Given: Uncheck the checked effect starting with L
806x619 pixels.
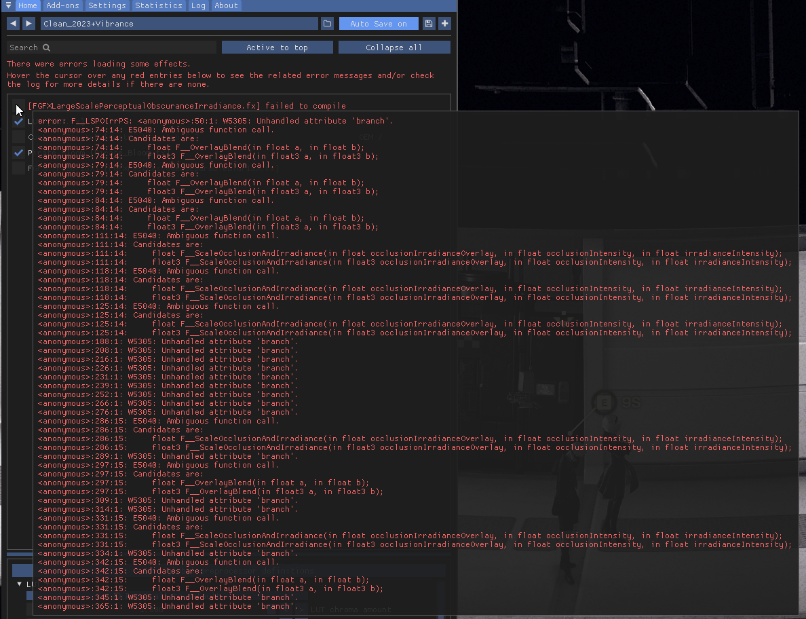Looking at the screenshot, I should [x=18, y=121].
